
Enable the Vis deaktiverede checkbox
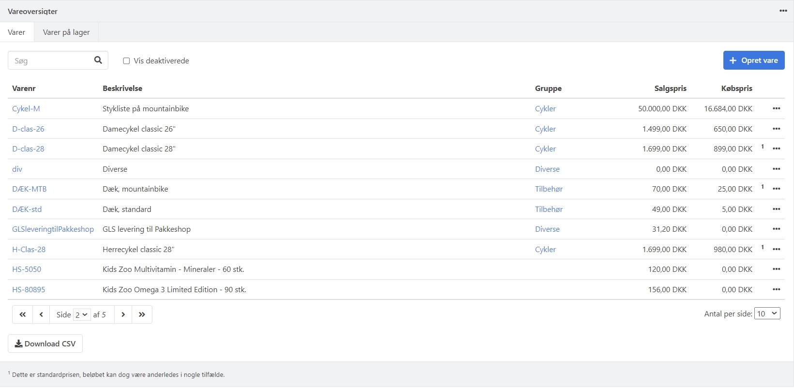[x=126, y=61]
